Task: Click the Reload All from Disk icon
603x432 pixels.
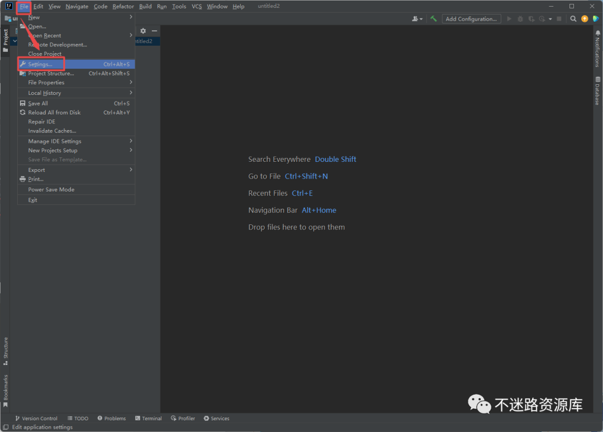Action: tap(23, 112)
